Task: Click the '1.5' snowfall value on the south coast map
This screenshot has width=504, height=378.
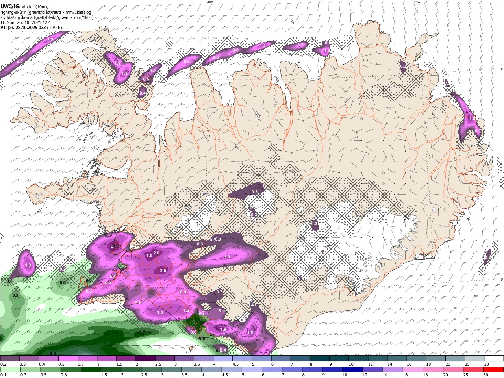Action: 250,332
